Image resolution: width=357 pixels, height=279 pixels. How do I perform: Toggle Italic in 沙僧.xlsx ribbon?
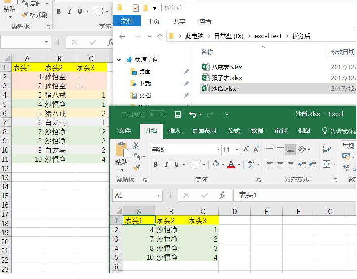click(166, 164)
